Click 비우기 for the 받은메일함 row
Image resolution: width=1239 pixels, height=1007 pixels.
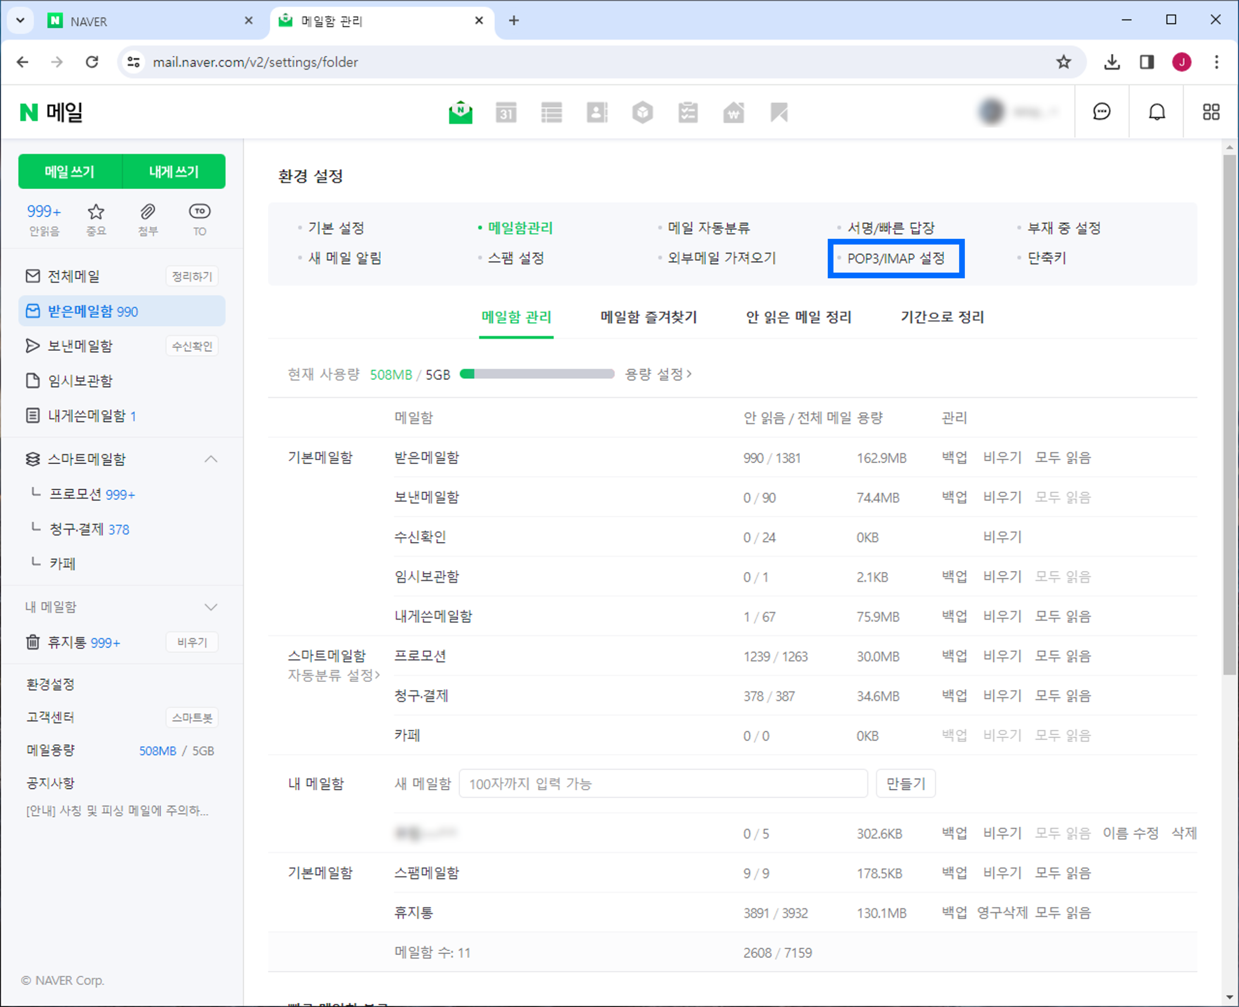coord(1002,458)
